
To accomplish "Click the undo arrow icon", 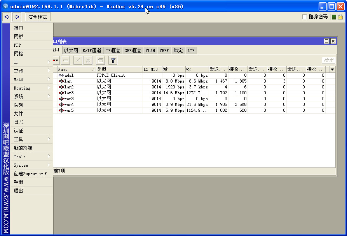I will click(x=7, y=17).
